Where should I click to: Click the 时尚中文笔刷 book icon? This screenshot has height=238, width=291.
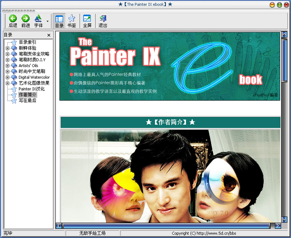[x=14, y=71]
